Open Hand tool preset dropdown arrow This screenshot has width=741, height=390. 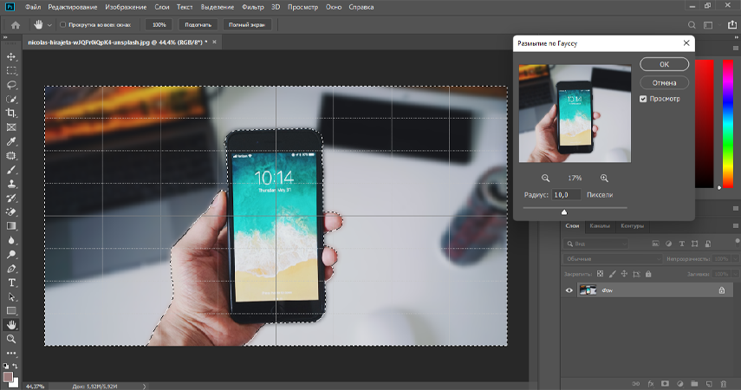click(49, 25)
